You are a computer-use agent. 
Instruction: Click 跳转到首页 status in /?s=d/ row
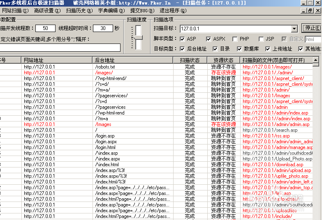tap(223, 84)
